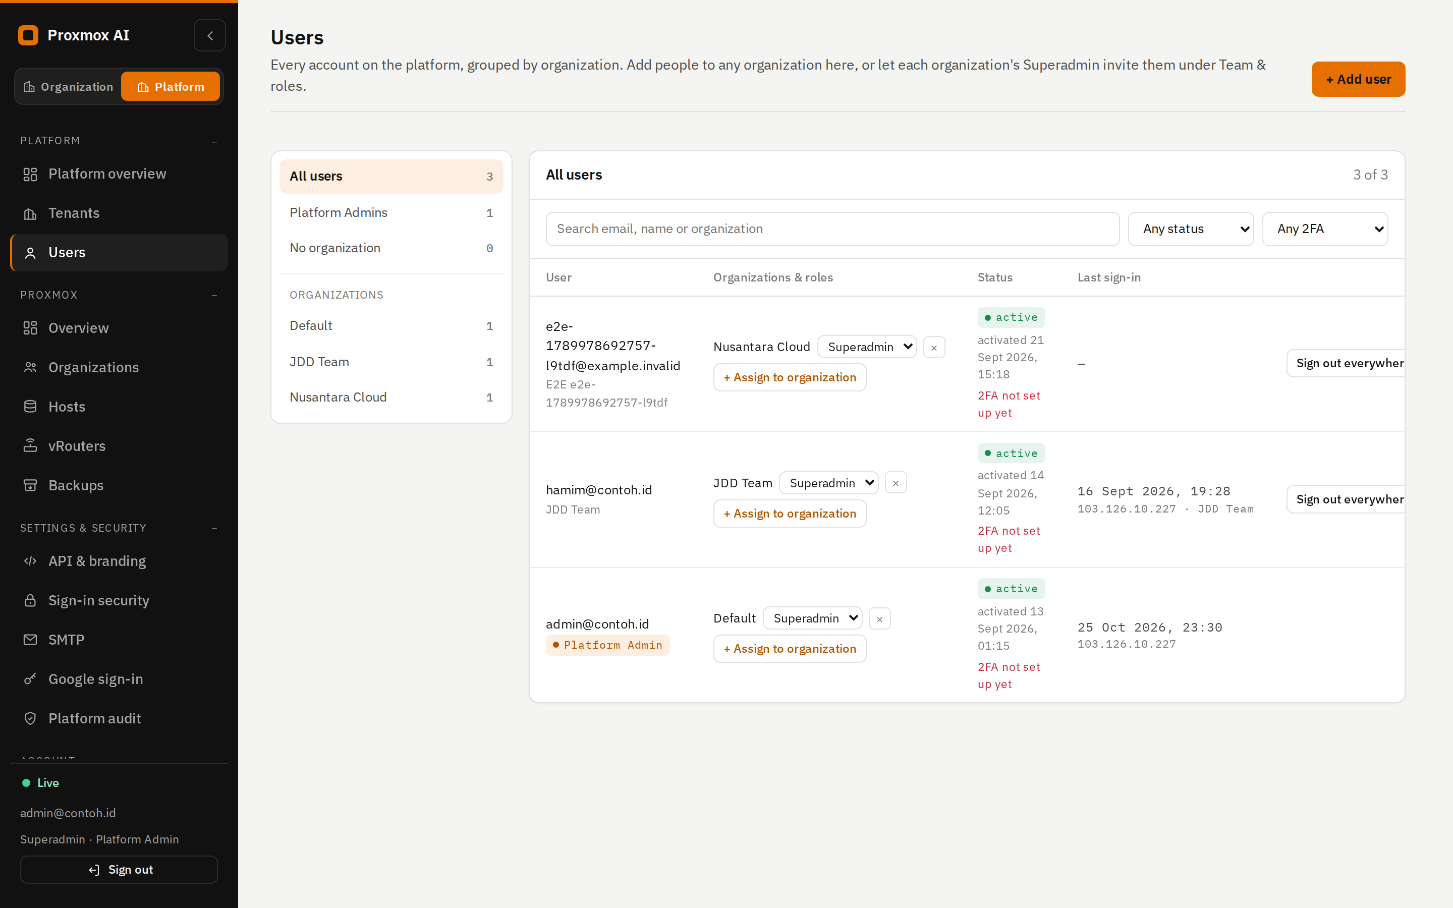Viewport: 1453px width, 908px height.
Task: Open Organizations in the sidebar
Action: point(119,368)
